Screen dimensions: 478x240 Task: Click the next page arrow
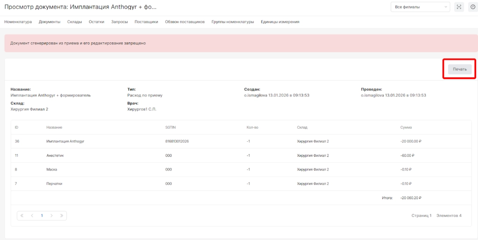coord(51,216)
